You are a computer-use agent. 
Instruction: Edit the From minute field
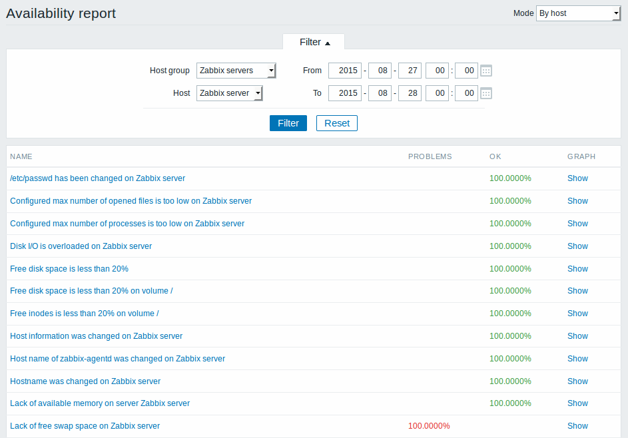pyautogui.click(x=466, y=71)
